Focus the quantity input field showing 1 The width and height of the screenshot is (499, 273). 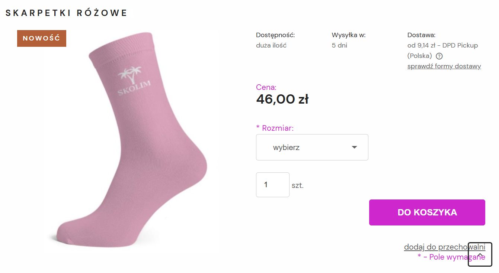tap(272, 185)
